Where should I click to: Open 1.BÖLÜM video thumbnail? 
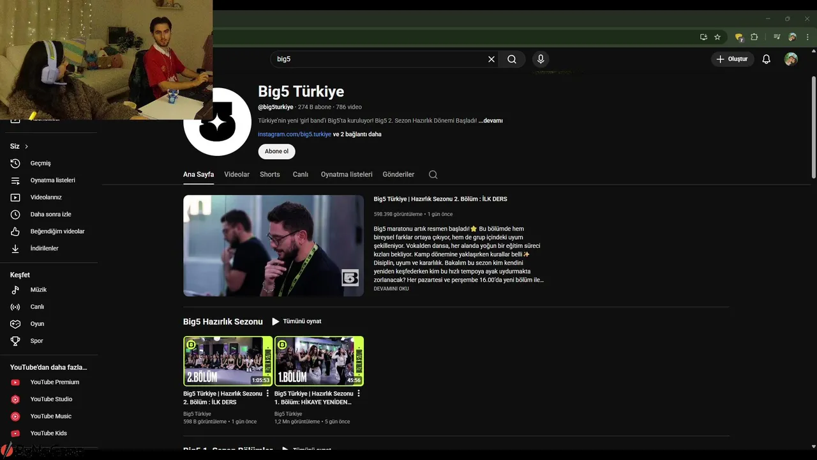click(319, 361)
